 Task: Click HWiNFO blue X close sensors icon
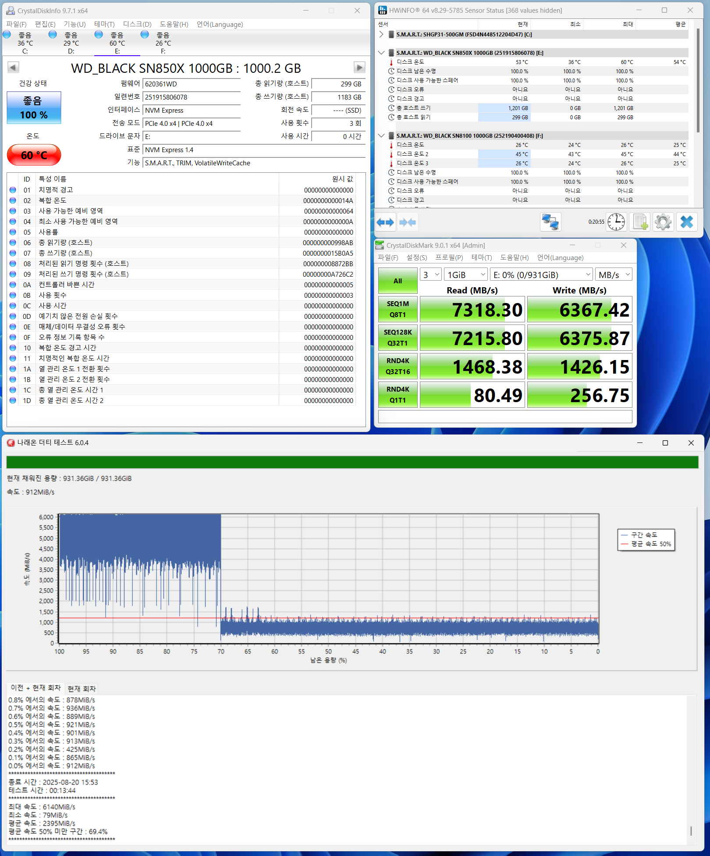pos(687,222)
